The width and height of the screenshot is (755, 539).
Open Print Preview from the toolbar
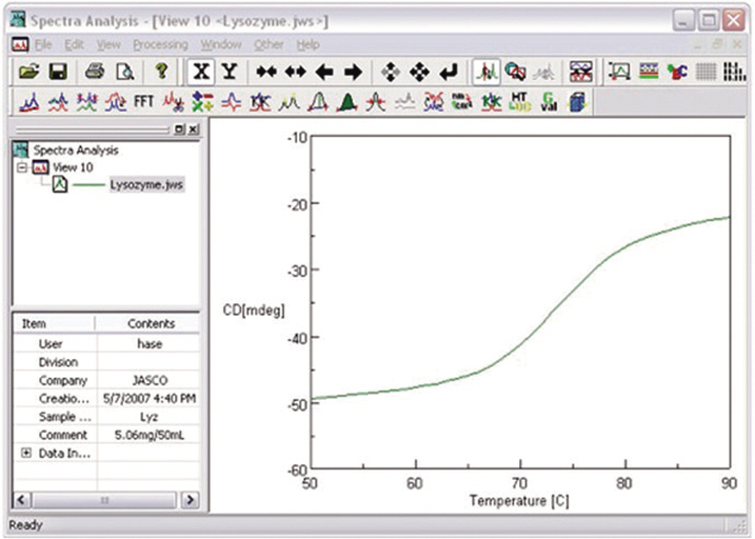pyautogui.click(x=124, y=72)
